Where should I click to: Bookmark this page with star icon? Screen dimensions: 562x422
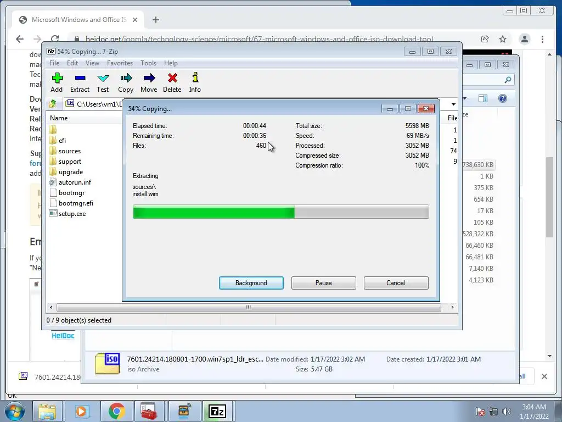click(503, 39)
